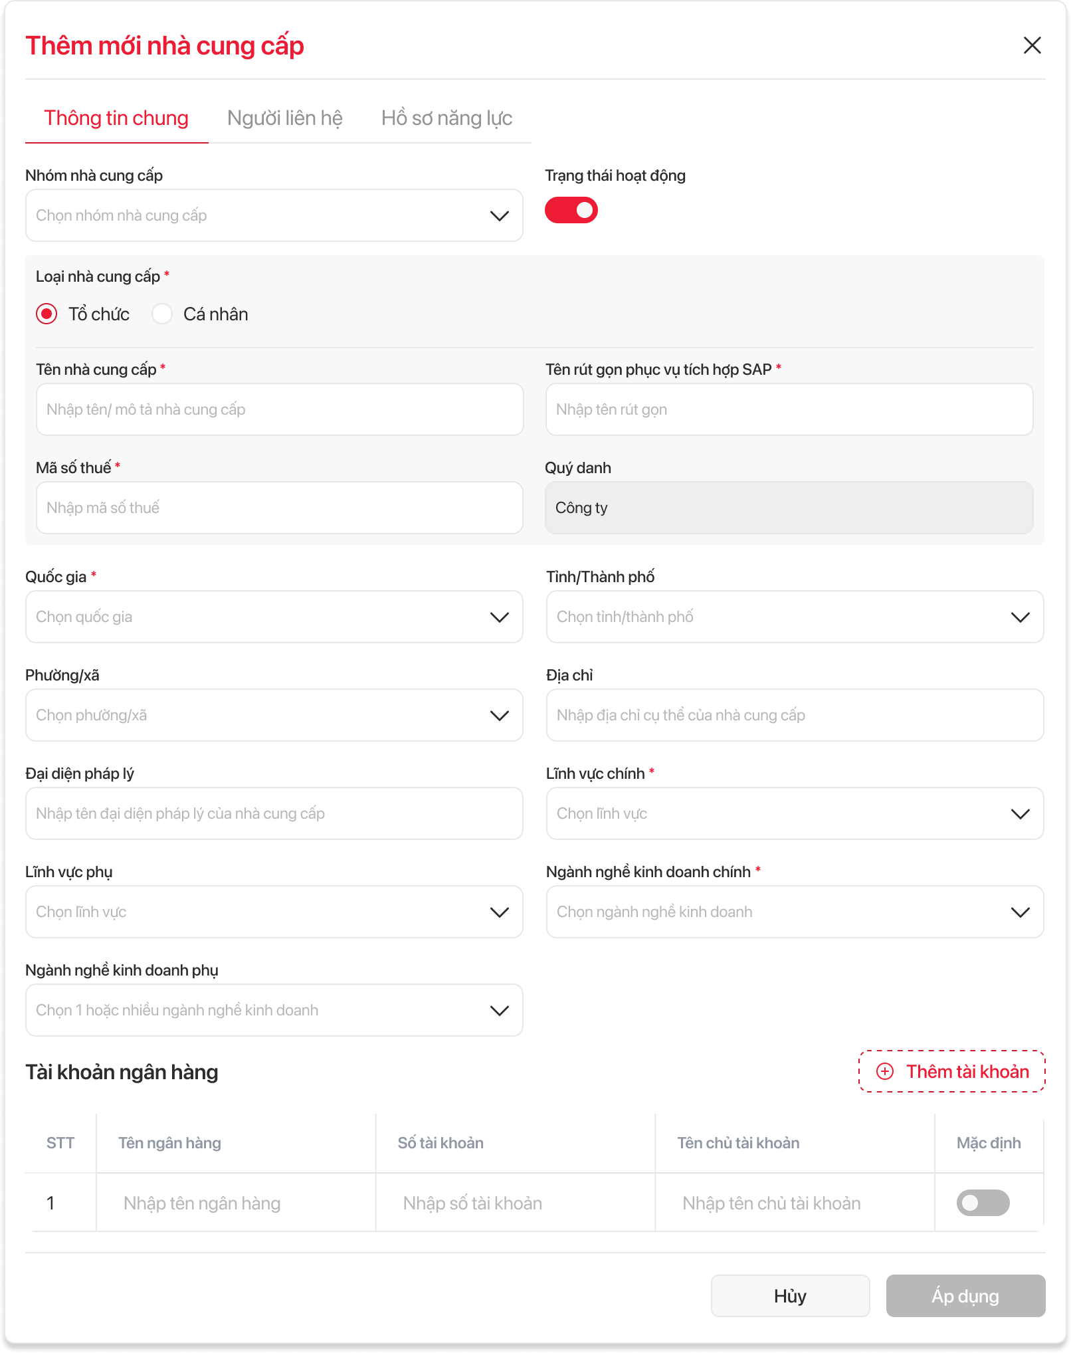
Task: Focus the Tên nhà cung cấp field
Action: 279,409
